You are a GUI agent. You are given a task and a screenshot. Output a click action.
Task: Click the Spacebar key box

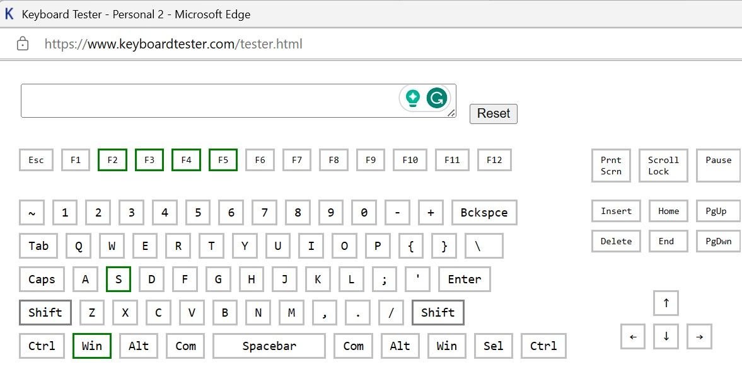269,346
